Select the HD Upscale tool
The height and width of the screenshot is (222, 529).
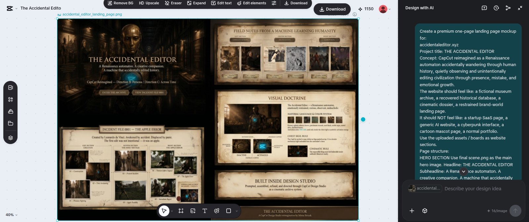click(x=149, y=3)
